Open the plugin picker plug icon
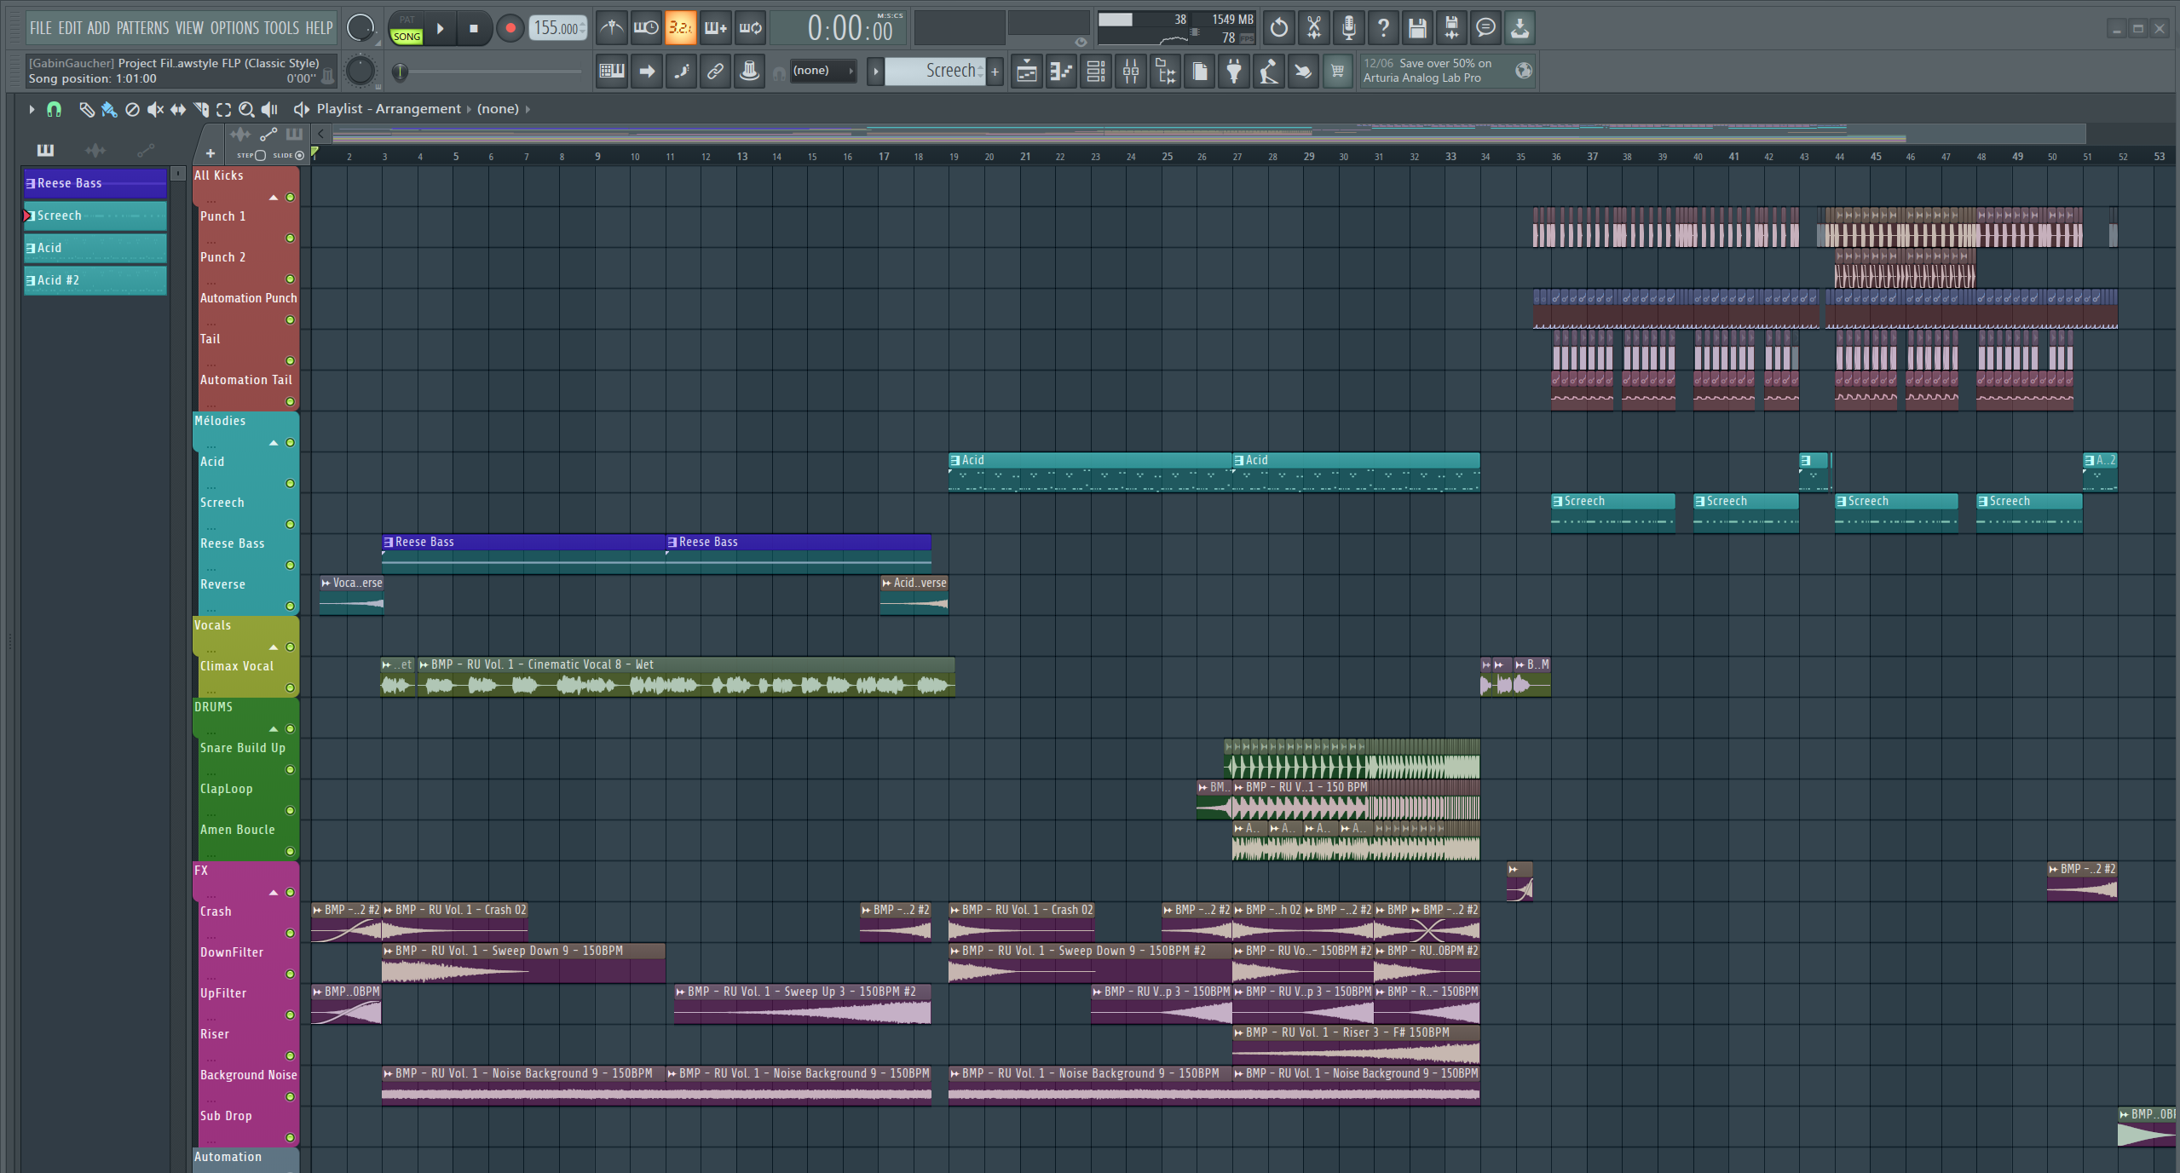 pos(1233,72)
